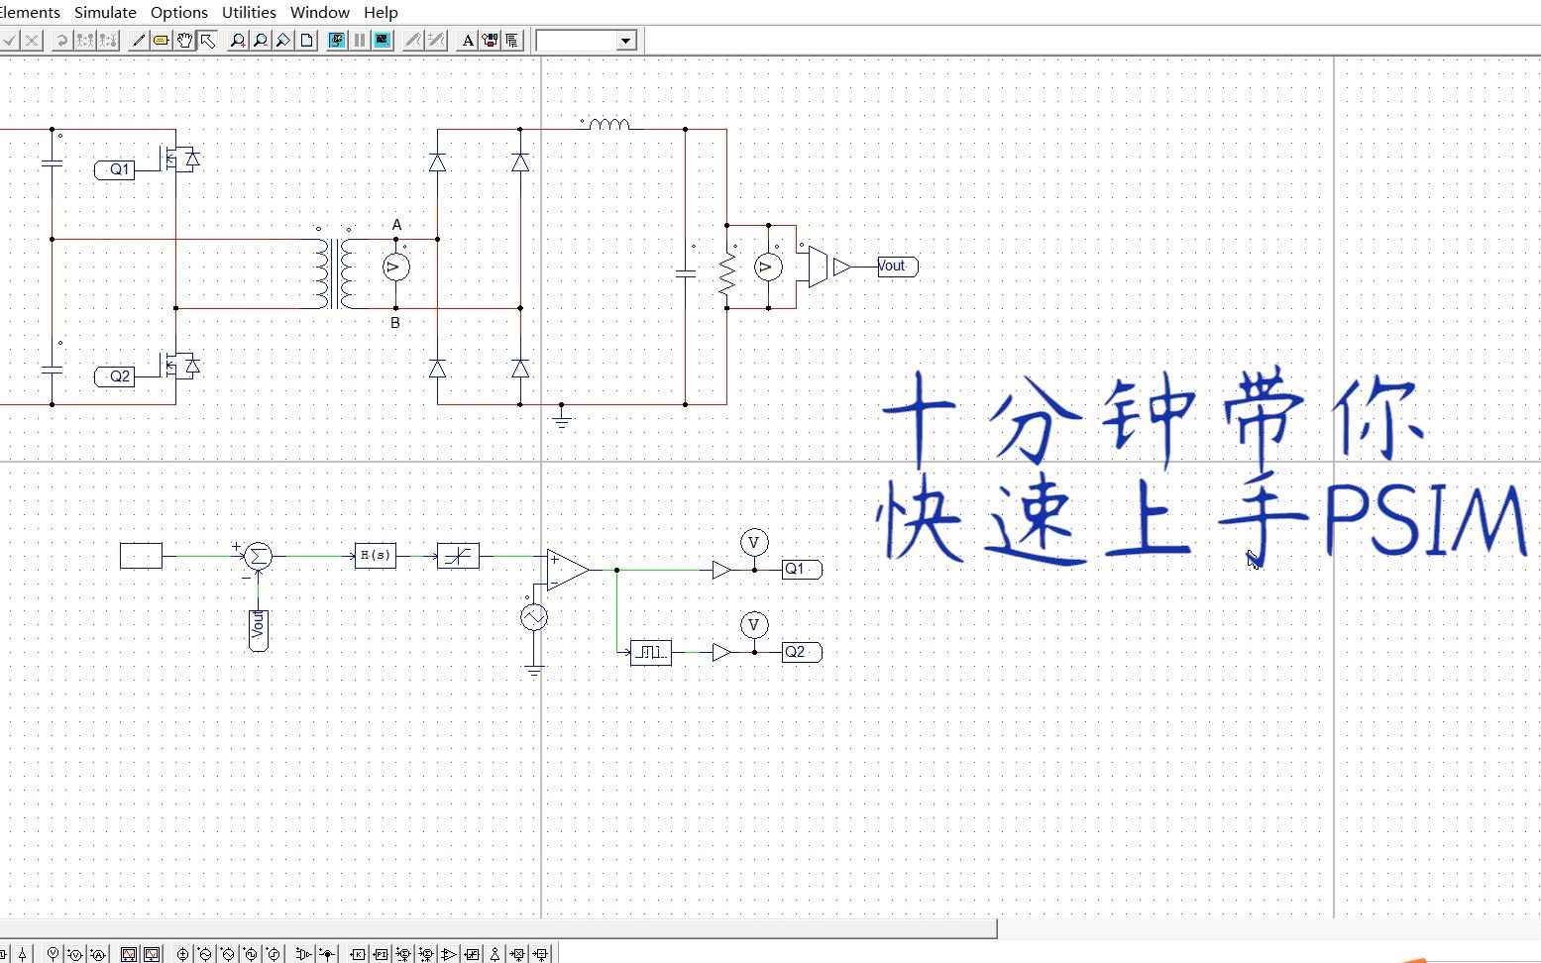Open the Options menu

pos(179,12)
